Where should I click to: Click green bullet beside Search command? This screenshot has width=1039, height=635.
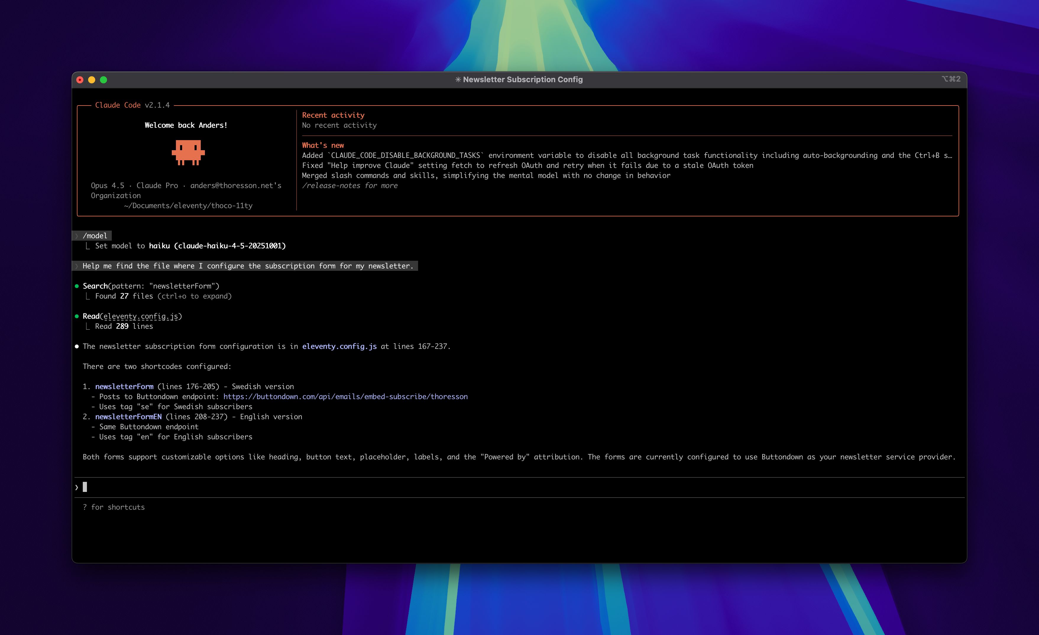77,286
